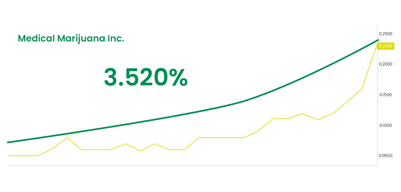Click the green trend curve's right endpoint
Screen dimensions: 401x192
tap(378, 40)
